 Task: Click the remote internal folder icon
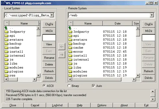70,59
